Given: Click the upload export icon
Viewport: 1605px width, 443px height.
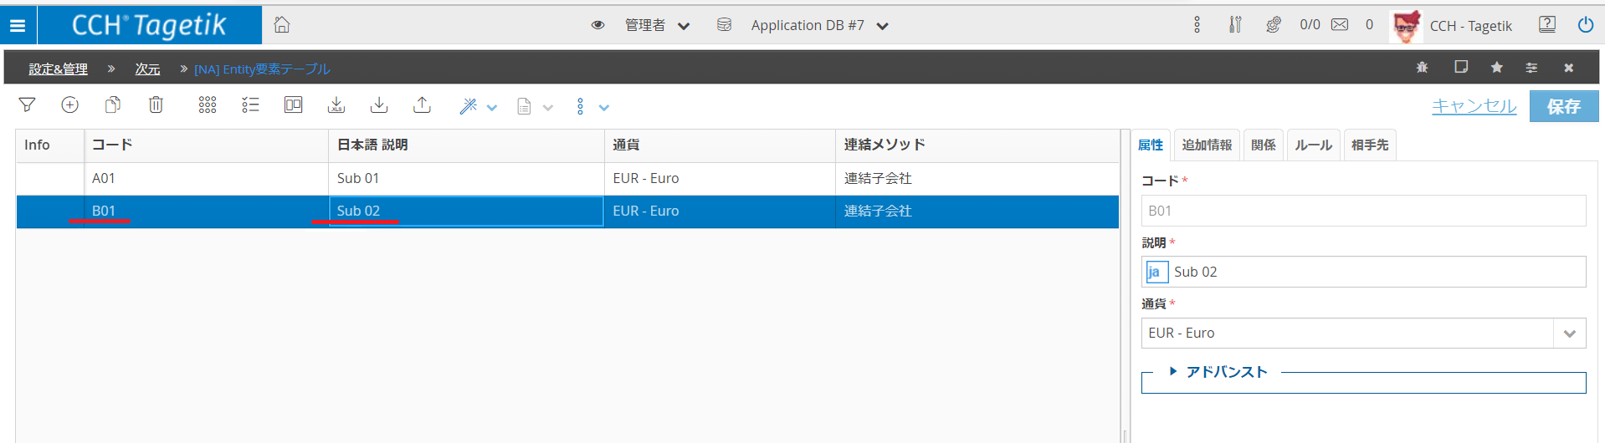Looking at the screenshot, I should pyautogui.click(x=423, y=105).
